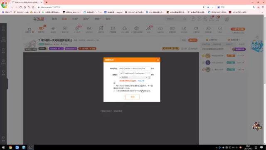Copy the rtmp address in the dialog
Viewport: 266px width, 150px height.
coord(153,68)
